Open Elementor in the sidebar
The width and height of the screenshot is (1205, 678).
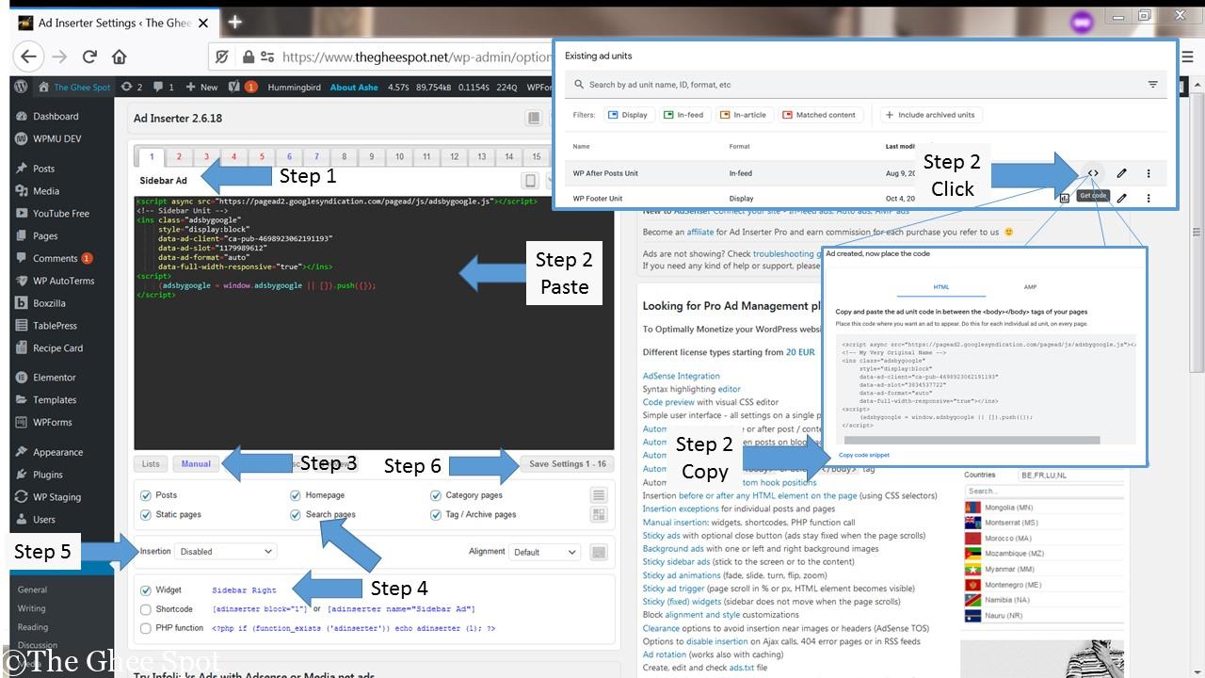[54, 378]
